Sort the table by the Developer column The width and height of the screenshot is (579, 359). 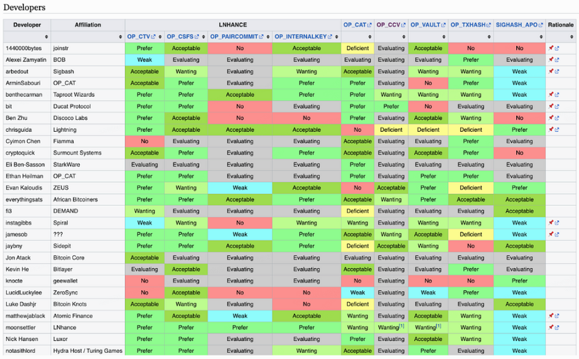(x=46, y=37)
